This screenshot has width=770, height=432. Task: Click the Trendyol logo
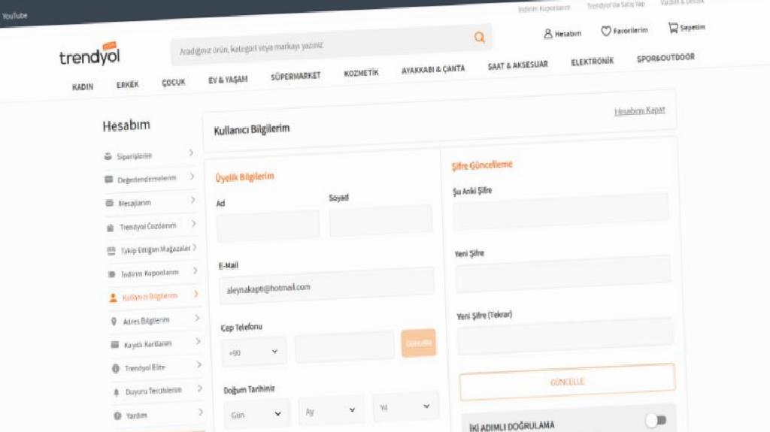tap(90, 55)
